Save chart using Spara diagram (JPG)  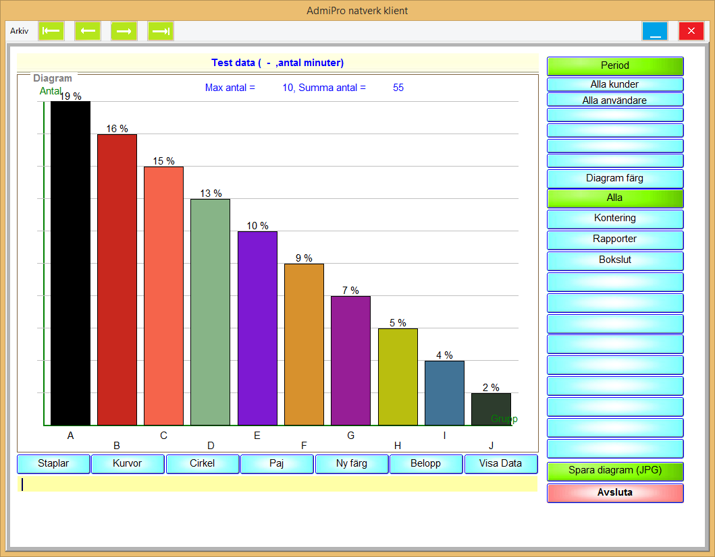pyautogui.click(x=615, y=471)
